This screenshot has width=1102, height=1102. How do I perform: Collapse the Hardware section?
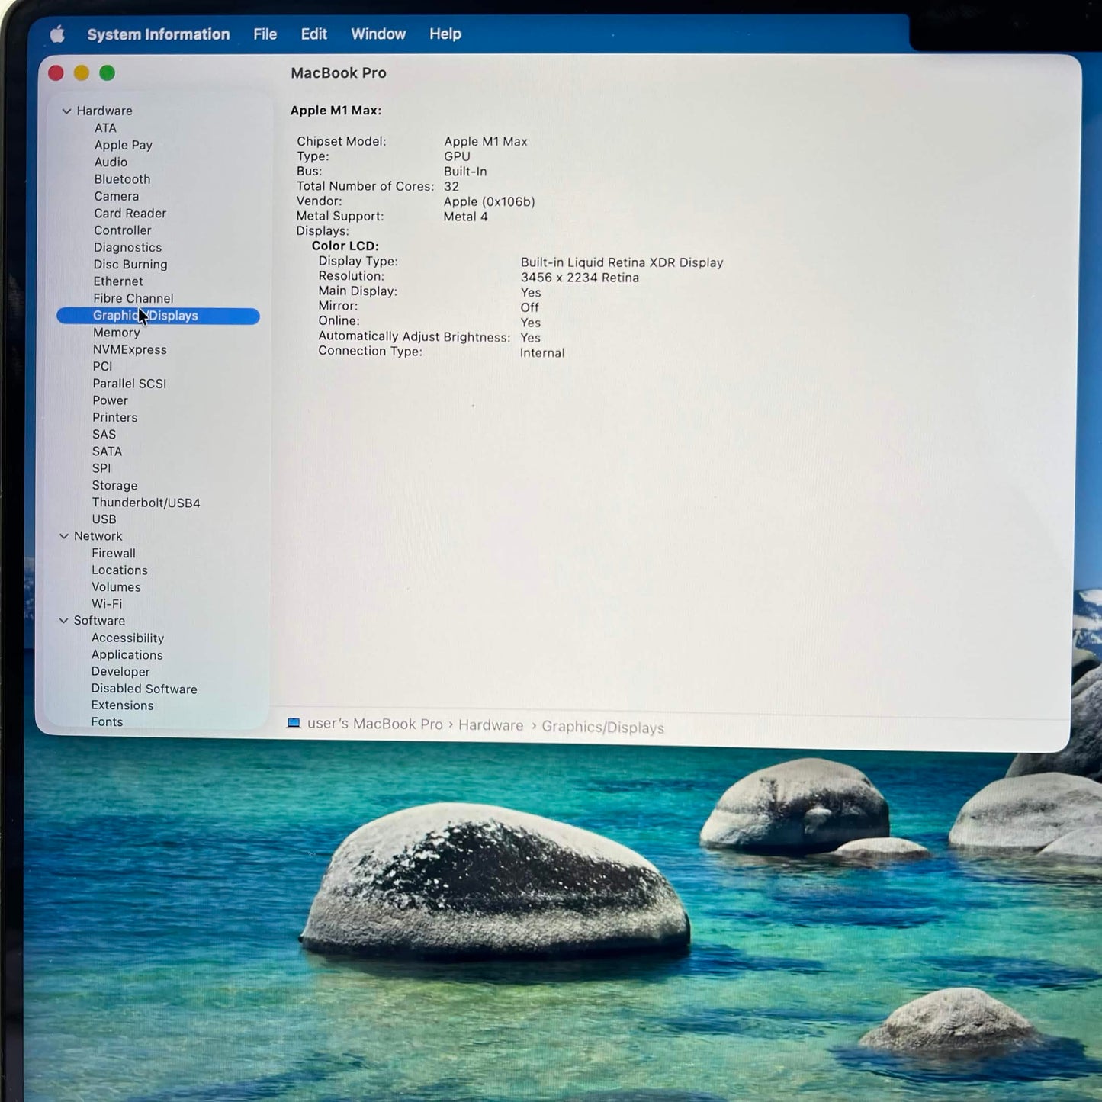(x=66, y=111)
